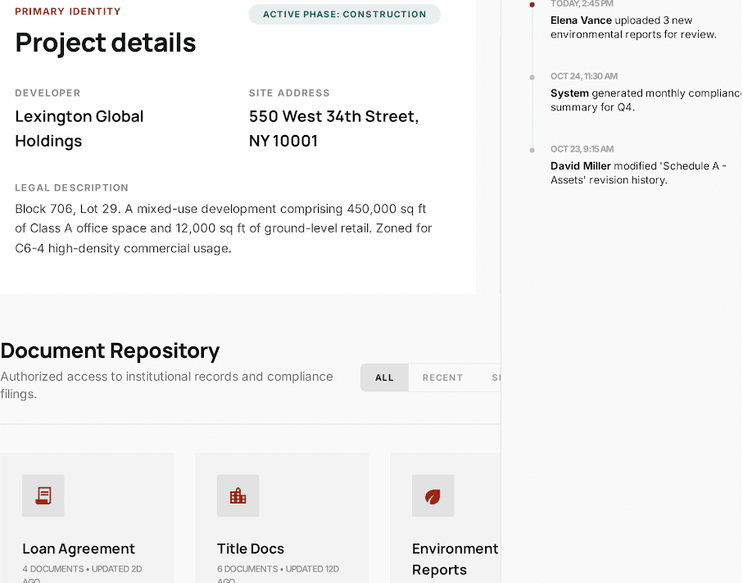The height and width of the screenshot is (583, 743).
Task: Click Elena Vance in activity feed
Action: 581,20
